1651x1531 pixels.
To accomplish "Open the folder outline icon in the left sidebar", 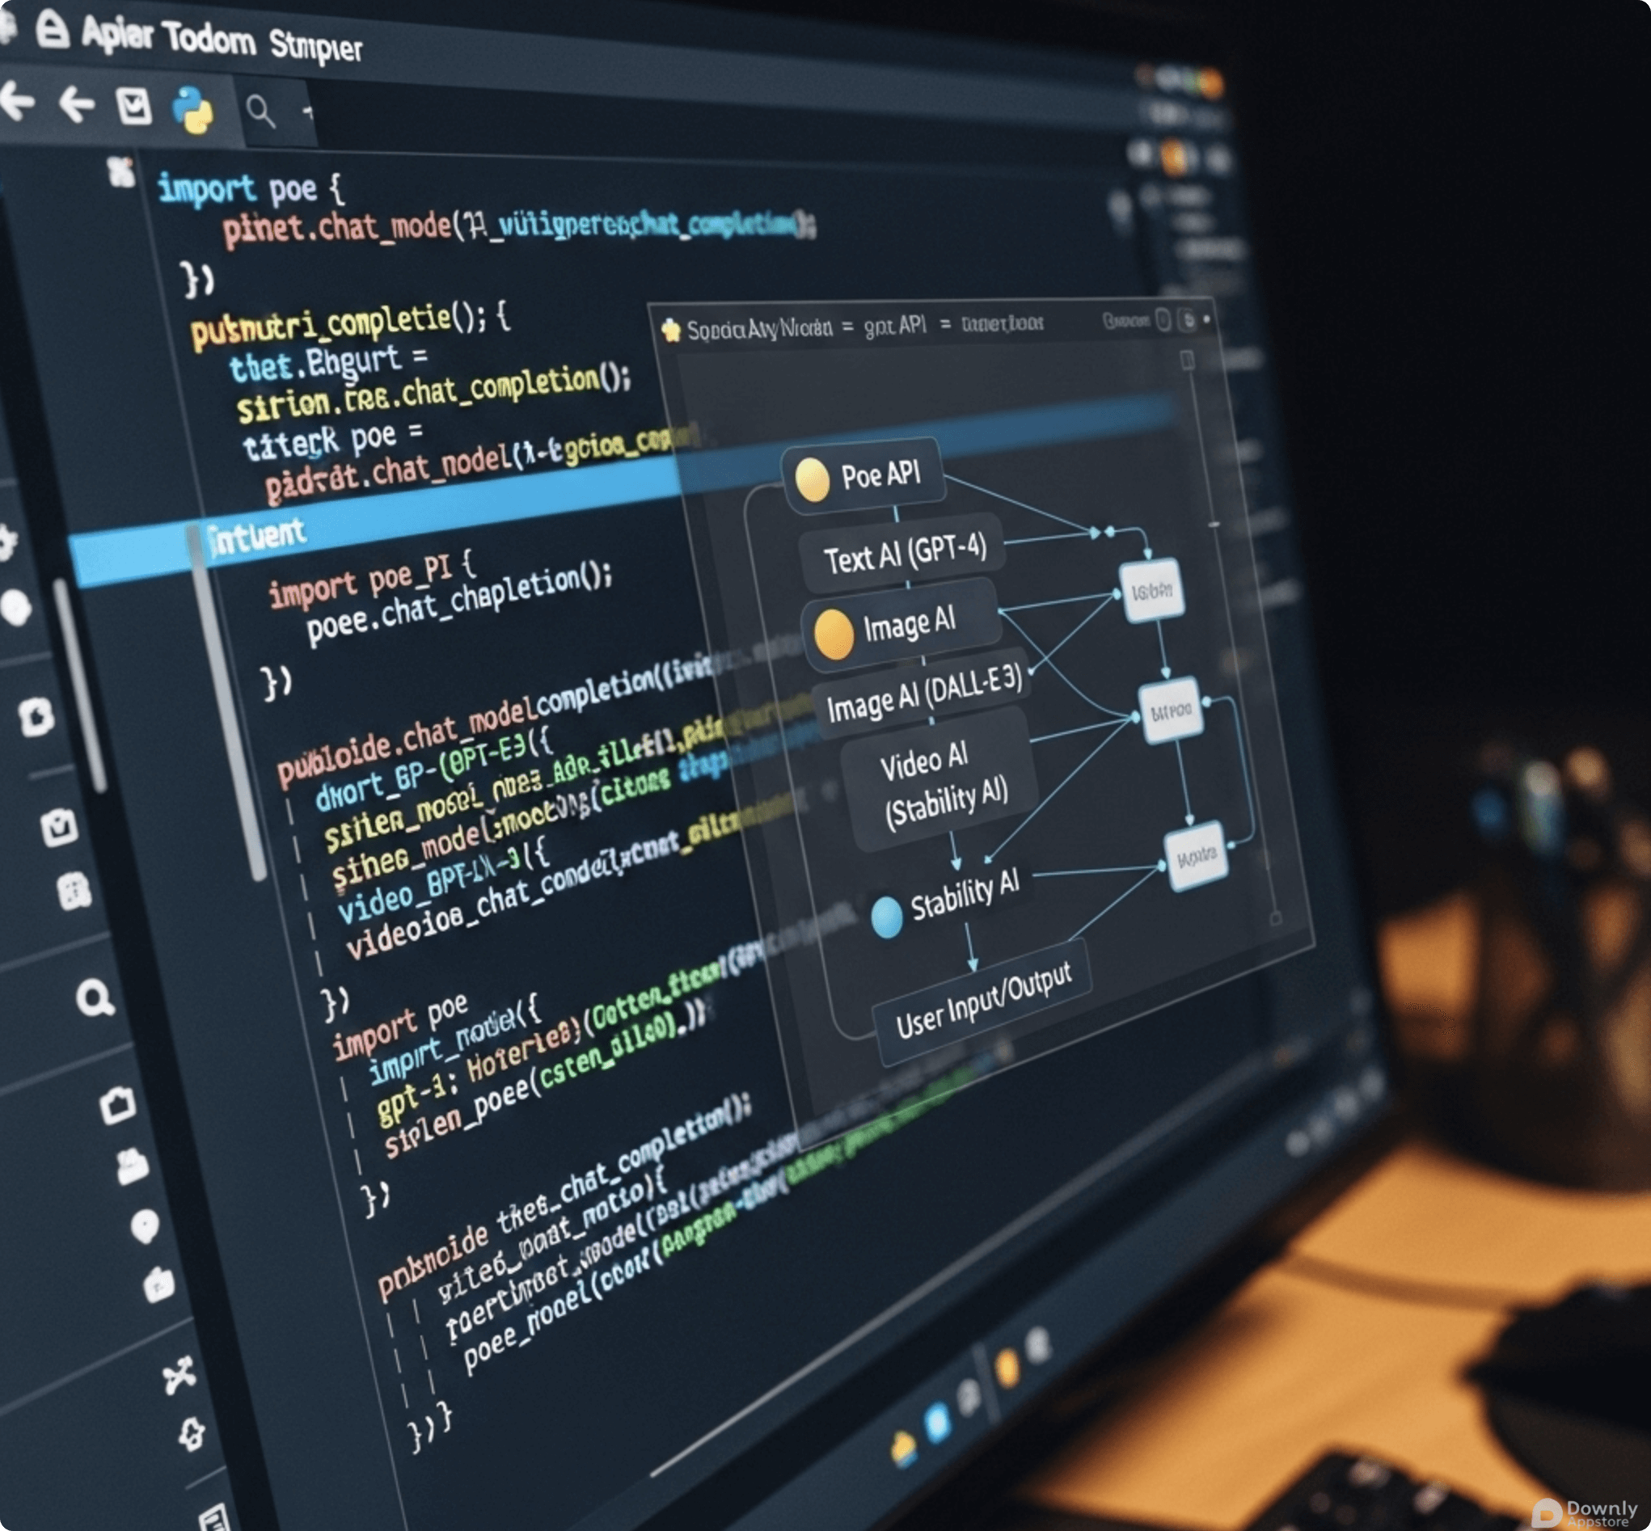I will tap(117, 1106).
